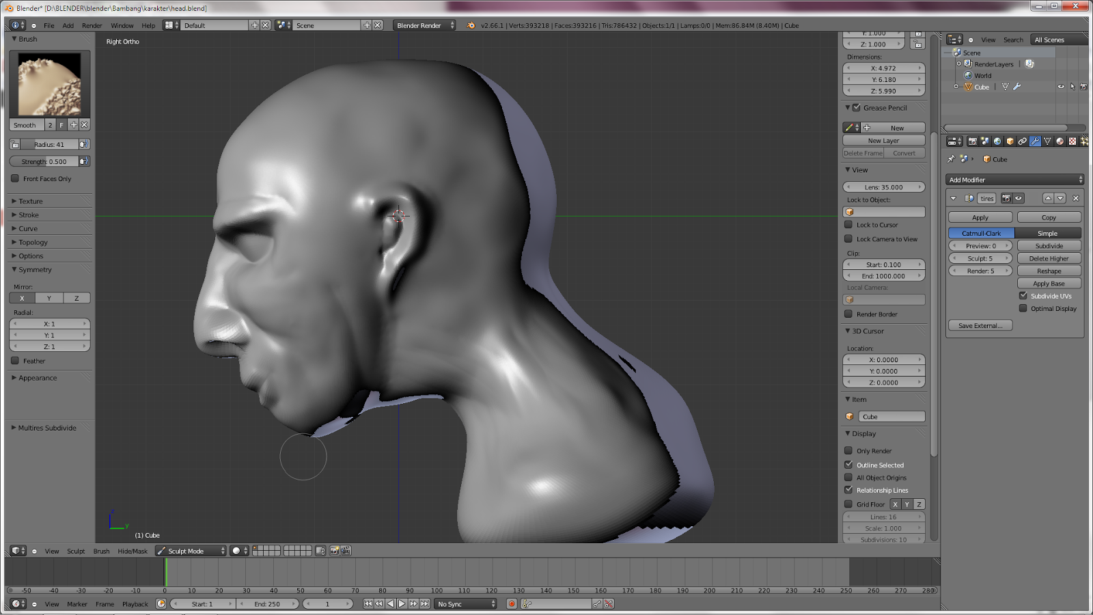The height and width of the screenshot is (615, 1093).
Task: Enable Lock Camera to View checkbox
Action: pos(848,239)
